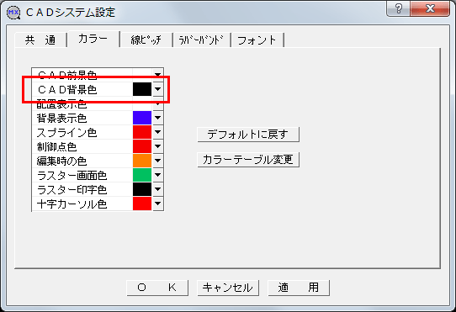This screenshot has height=312, width=456.
Task: Open the 背景表示色 dropdown arrow
Action: 157,118
